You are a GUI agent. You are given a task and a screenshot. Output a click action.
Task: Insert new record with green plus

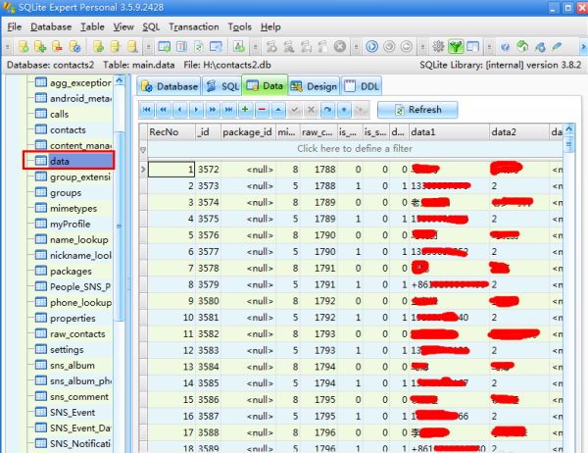click(245, 110)
